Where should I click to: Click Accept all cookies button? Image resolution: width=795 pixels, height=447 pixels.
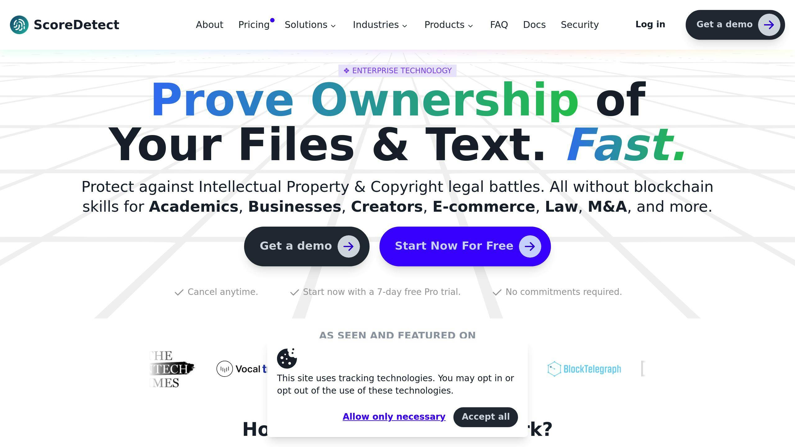485,417
